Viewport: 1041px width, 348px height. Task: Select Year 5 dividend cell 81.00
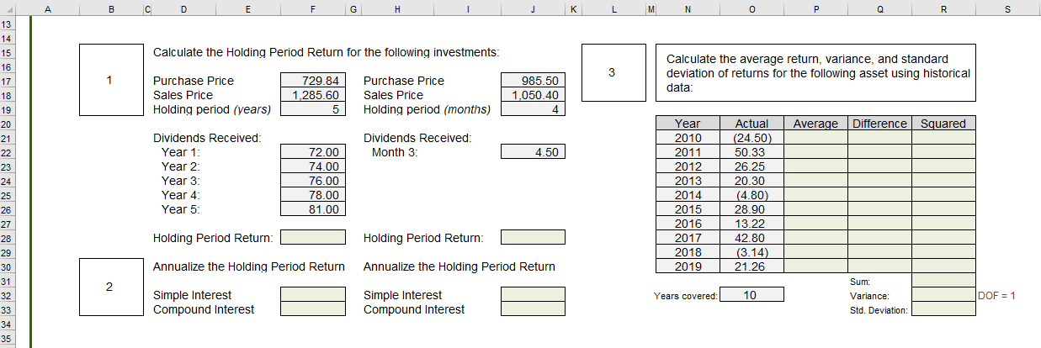coord(313,209)
